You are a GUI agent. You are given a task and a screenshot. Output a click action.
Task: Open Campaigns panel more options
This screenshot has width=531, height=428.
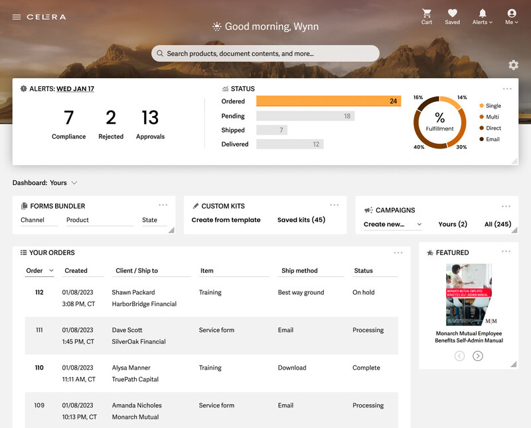(x=506, y=206)
